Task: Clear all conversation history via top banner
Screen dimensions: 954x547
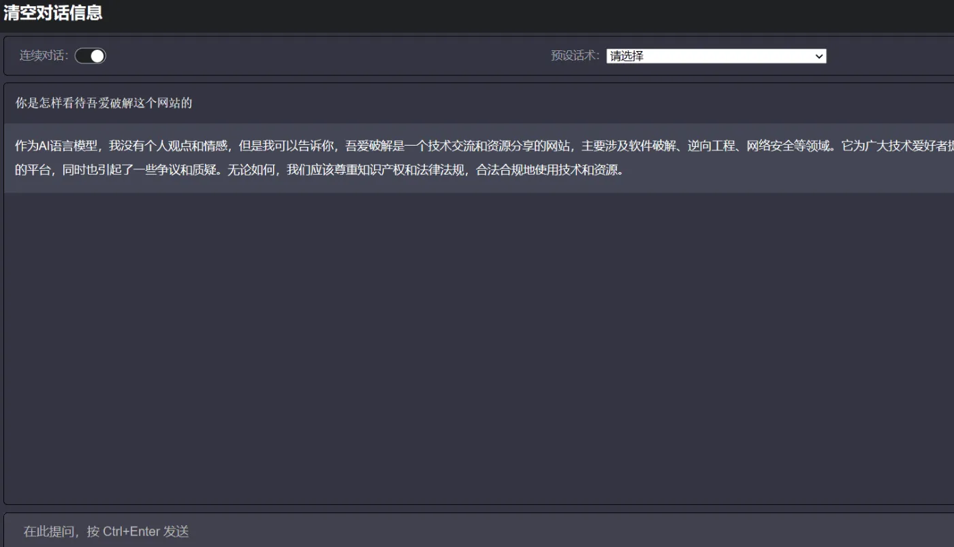Action: 53,12
